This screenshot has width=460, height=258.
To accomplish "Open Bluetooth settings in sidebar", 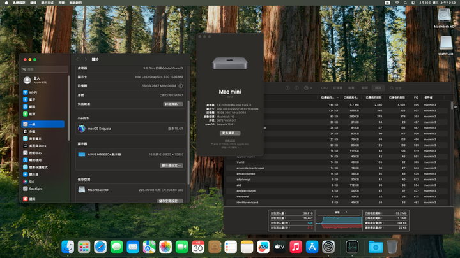I will pos(43,100).
